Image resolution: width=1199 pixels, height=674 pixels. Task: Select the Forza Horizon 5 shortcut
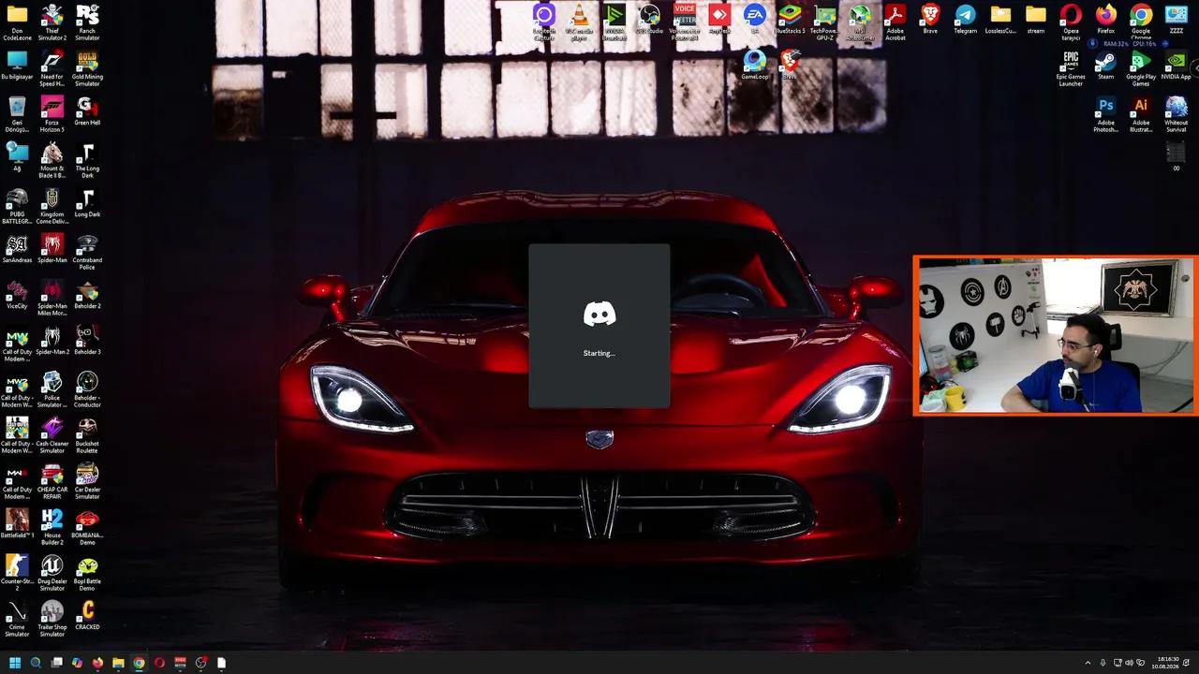coord(52,114)
